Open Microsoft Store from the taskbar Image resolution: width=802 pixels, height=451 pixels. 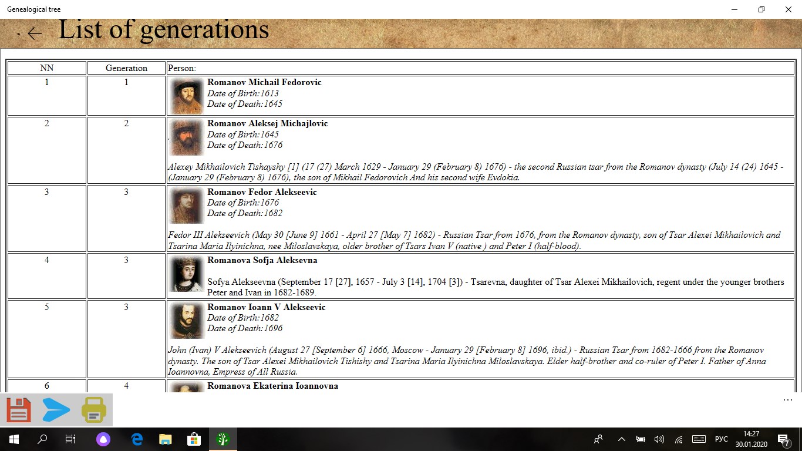point(194,439)
